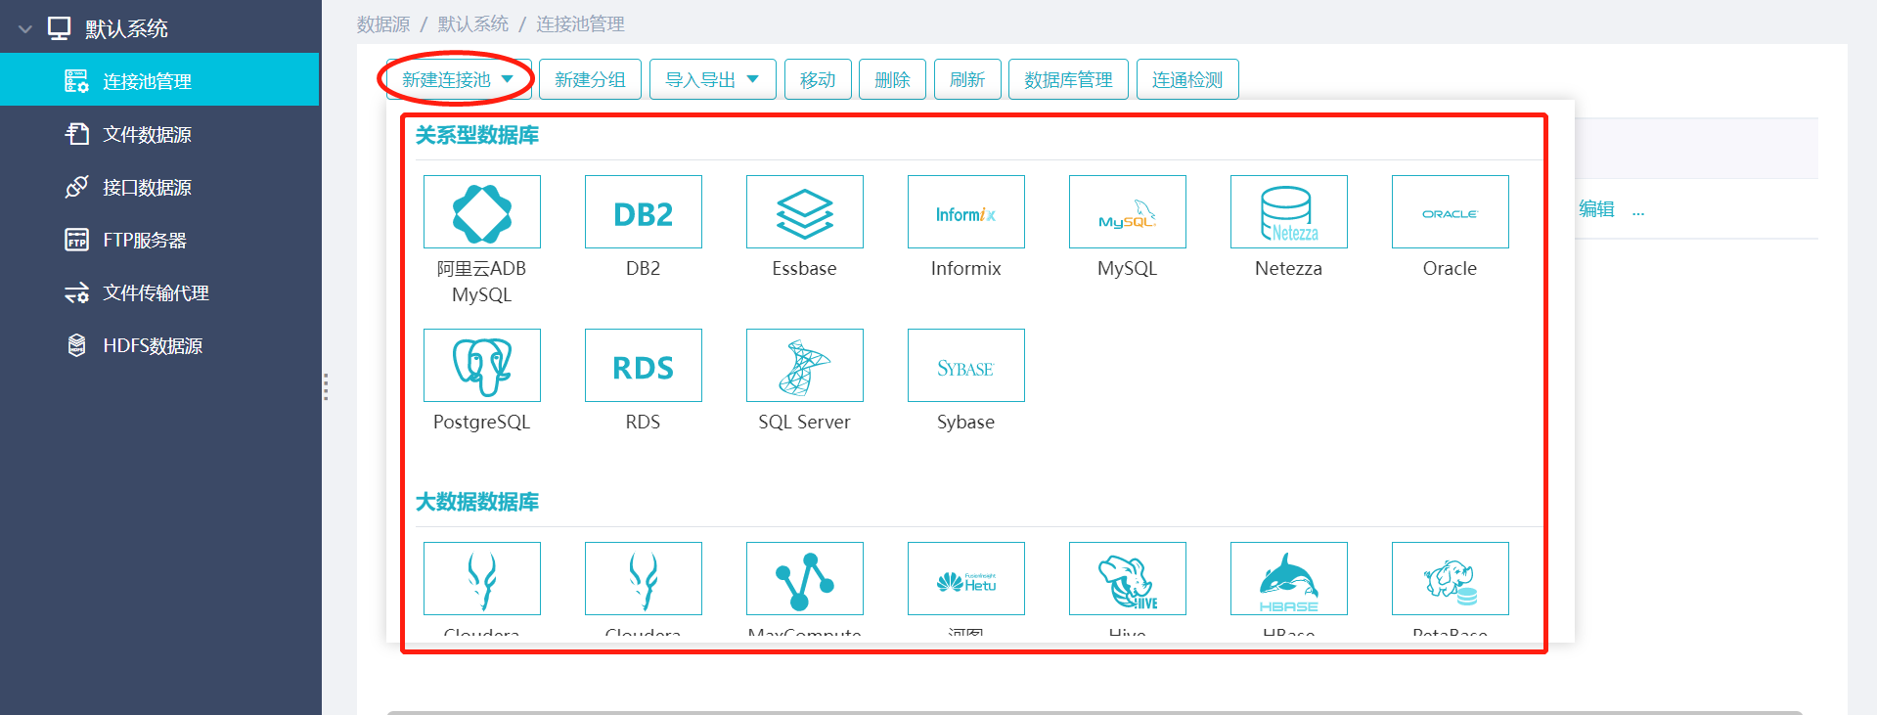Click the FTP服务器 sidebar icon
This screenshot has width=1877, height=715.
pyautogui.click(x=76, y=240)
